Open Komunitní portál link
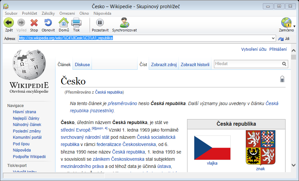 [x=27, y=137]
